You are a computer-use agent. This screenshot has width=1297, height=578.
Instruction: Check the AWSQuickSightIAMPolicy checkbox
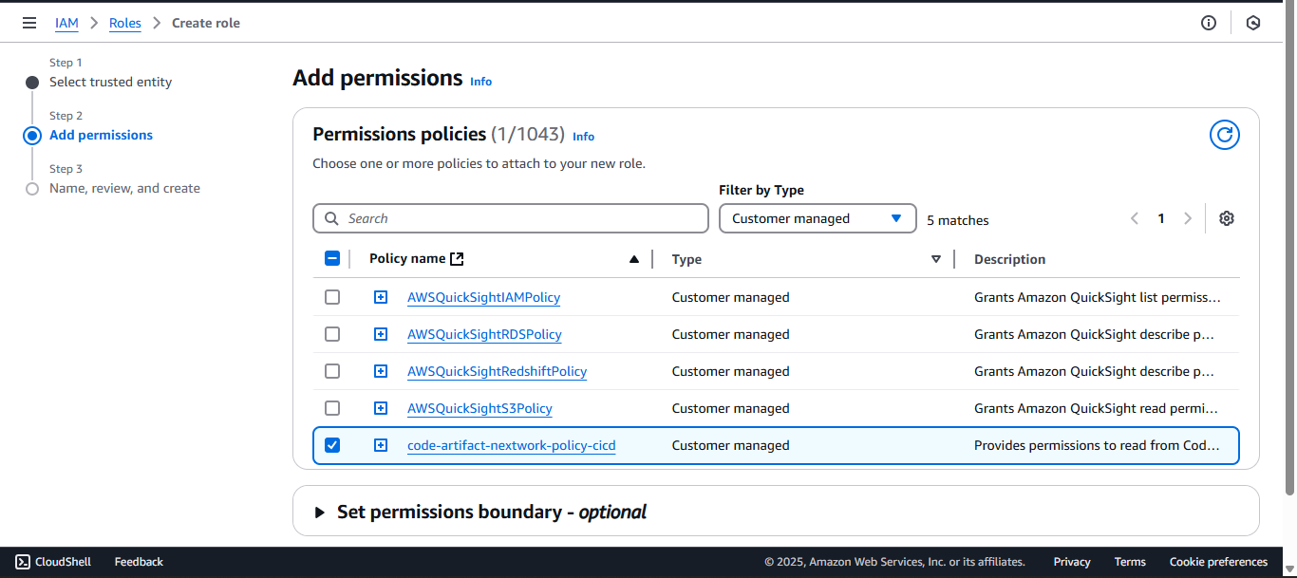(332, 297)
